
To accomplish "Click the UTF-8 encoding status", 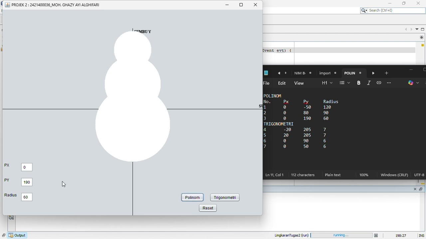I will tap(419, 175).
